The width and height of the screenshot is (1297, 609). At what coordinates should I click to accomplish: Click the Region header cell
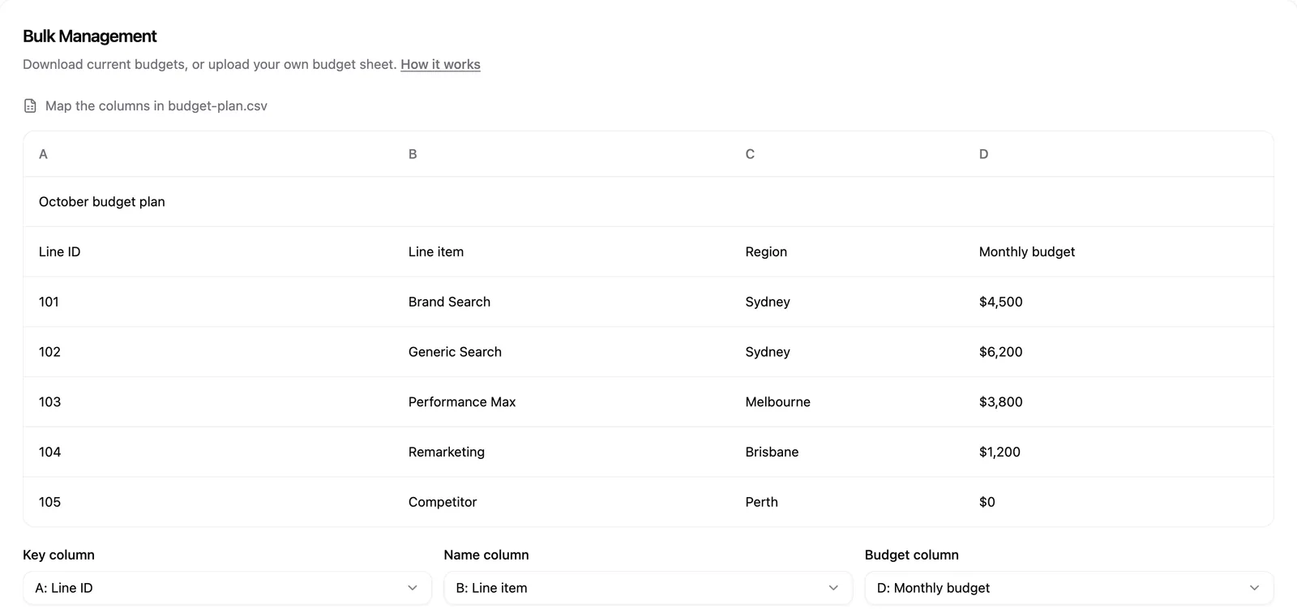click(x=847, y=252)
